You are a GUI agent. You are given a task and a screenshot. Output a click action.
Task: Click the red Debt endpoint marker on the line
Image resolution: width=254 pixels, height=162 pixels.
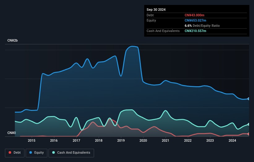pos(248,134)
